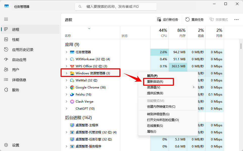Click the 0.1 Mbps network cell
The width and height of the screenshot is (243, 151).
[215, 95]
